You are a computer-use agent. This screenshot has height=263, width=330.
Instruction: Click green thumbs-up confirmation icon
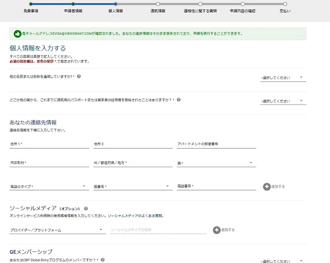[17, 34]
